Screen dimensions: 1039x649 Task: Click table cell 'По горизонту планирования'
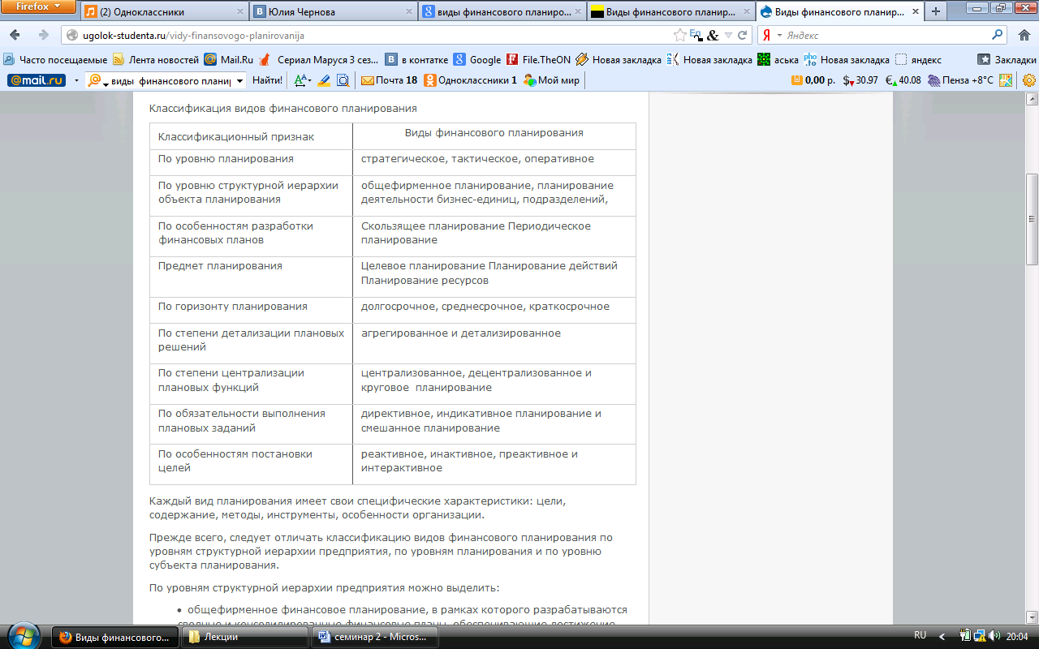[251, 310]
